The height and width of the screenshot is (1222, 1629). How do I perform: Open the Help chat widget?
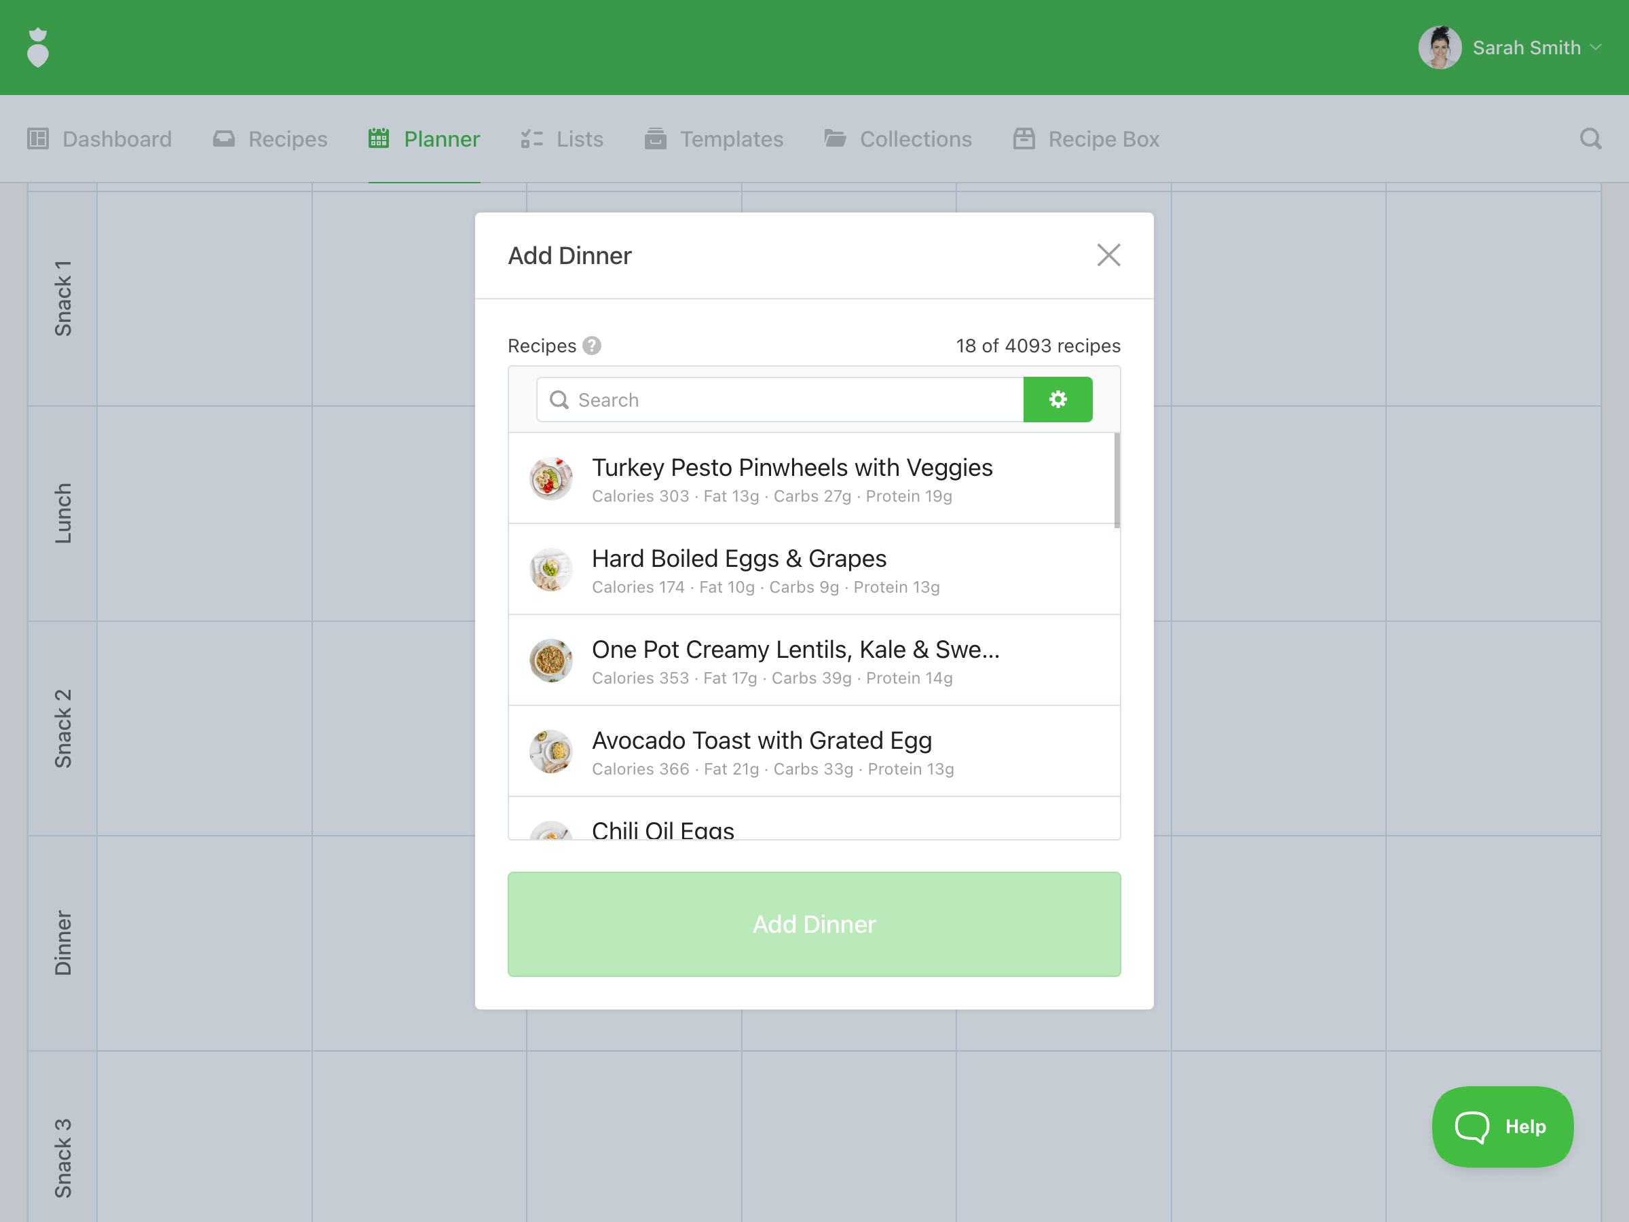click(x=1501, y=1126)
